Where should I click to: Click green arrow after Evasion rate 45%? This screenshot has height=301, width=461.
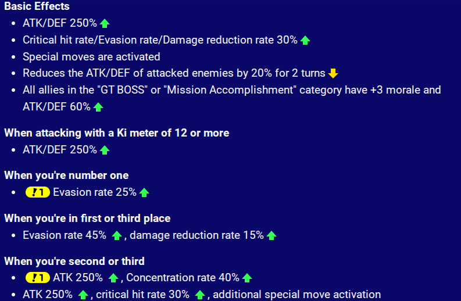117,235
